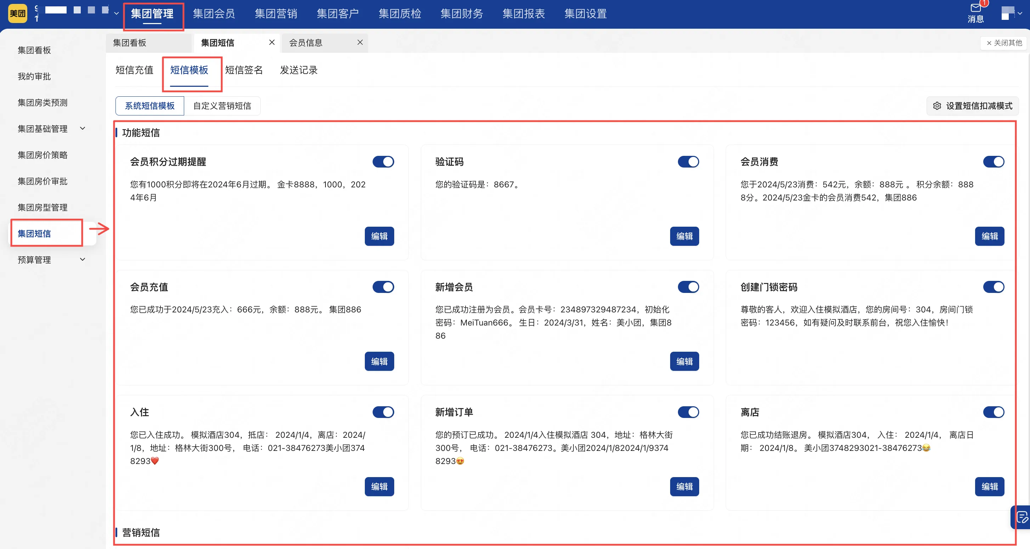Close the 会员信息 tab with X

click(360, 43)
